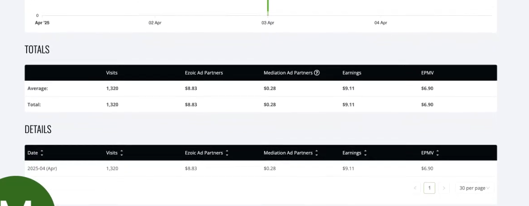The height and width of the screenshot is (206, 529).
Task: Click the Average row 1,320 visits value
Action: click(112, 88)
